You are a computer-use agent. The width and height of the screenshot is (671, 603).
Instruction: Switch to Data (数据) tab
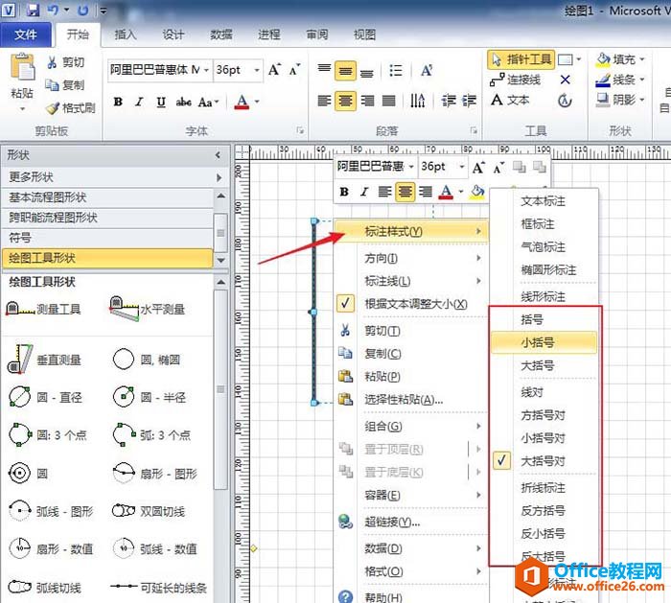221,35
